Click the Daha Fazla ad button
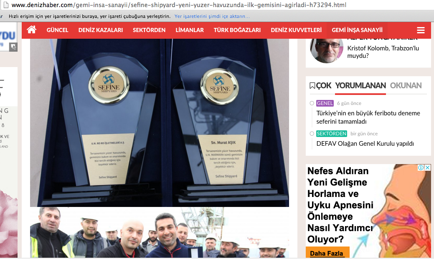Screen dimensions: 434x259 coord(327,253)
